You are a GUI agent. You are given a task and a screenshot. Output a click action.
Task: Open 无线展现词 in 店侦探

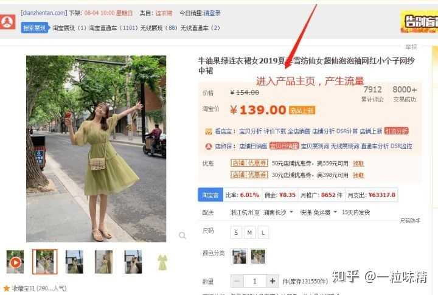345,146
